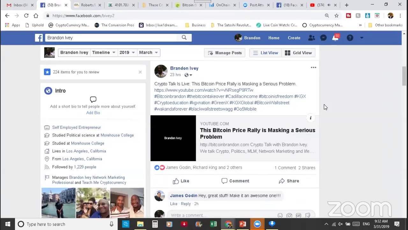Open the Business bookmarks folder
408x230 pixels.
click(x=195, y=25)
